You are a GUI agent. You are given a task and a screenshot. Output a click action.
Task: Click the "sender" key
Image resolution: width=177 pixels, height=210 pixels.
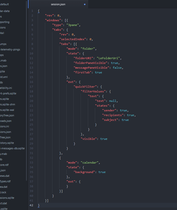point(109,110)
